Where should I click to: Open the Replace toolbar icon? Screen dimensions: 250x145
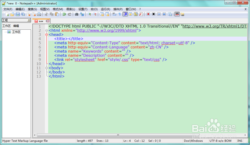(x=82, y=14)
